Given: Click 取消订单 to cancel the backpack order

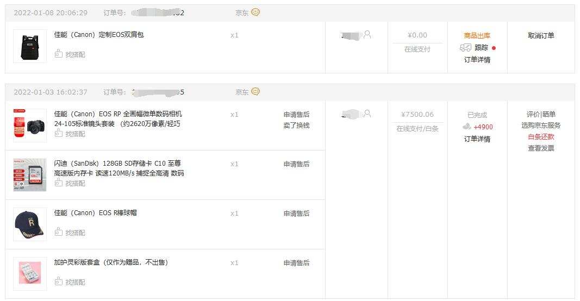Looking at the screenshot, I should 541,35.
